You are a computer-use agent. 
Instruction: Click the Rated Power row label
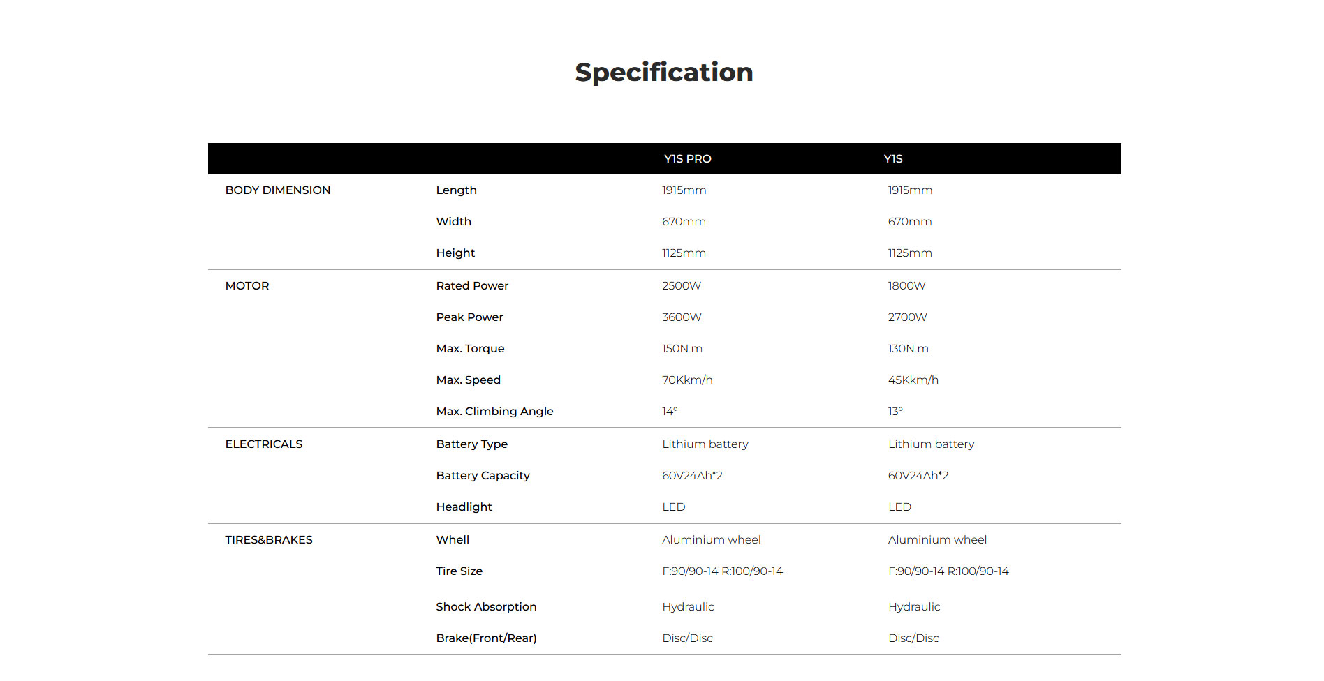(472, 286)
